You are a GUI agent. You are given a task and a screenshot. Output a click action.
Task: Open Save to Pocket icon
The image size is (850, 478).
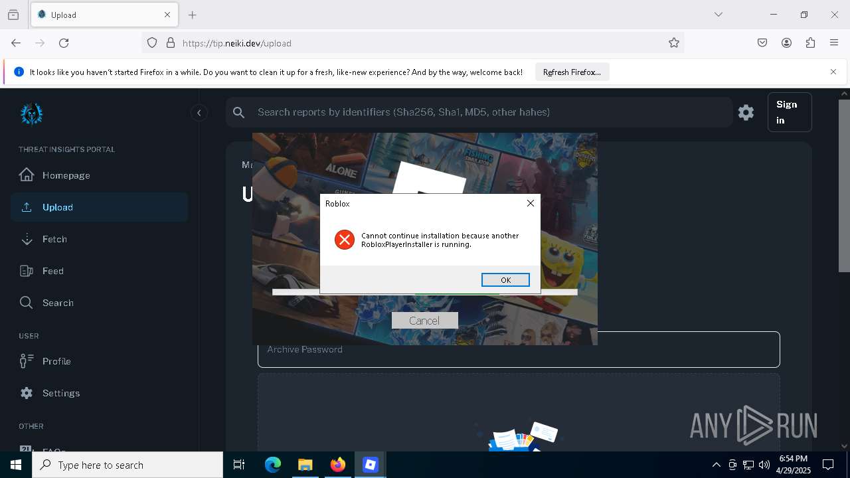762,42
